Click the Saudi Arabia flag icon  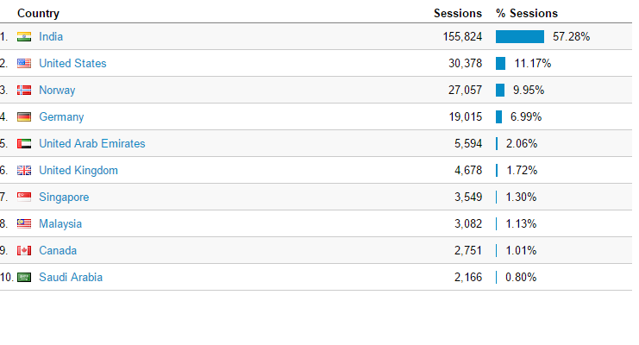24,278
